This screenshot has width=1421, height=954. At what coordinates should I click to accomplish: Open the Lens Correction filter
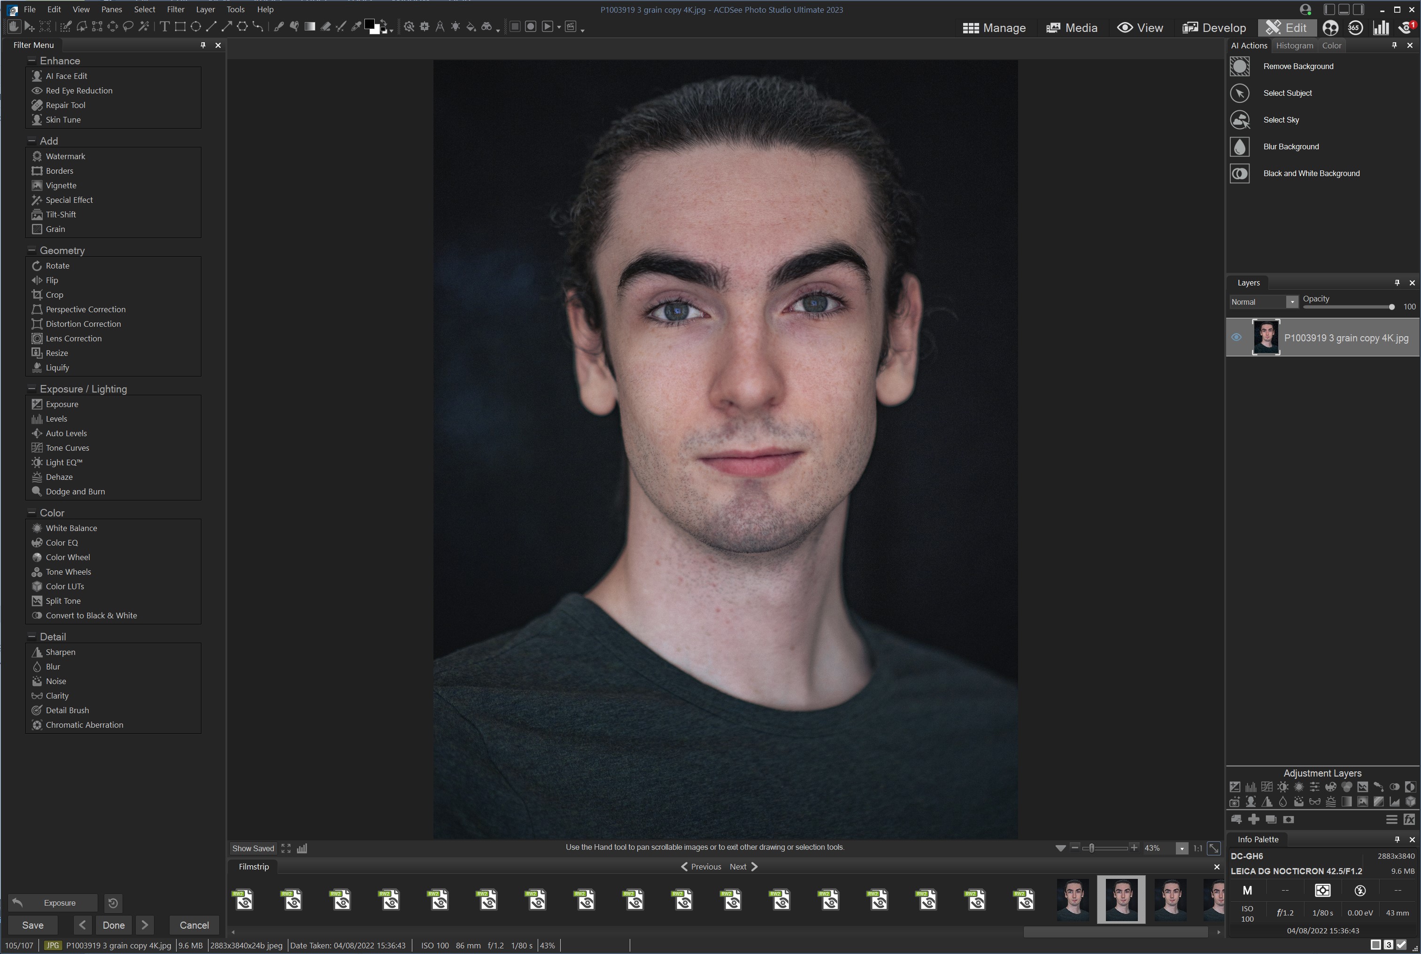point(72,338)
